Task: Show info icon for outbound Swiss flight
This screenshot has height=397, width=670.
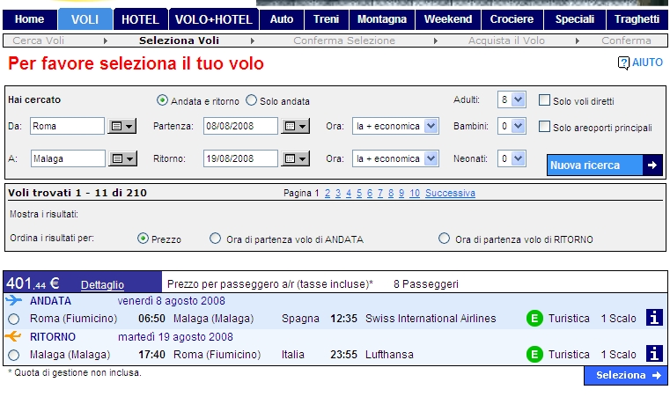Action: [x=654, y=319]
